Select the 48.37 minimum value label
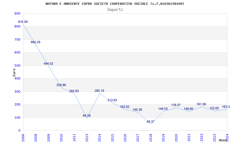Viewport: 230px width, 143px height. [150, 122]
